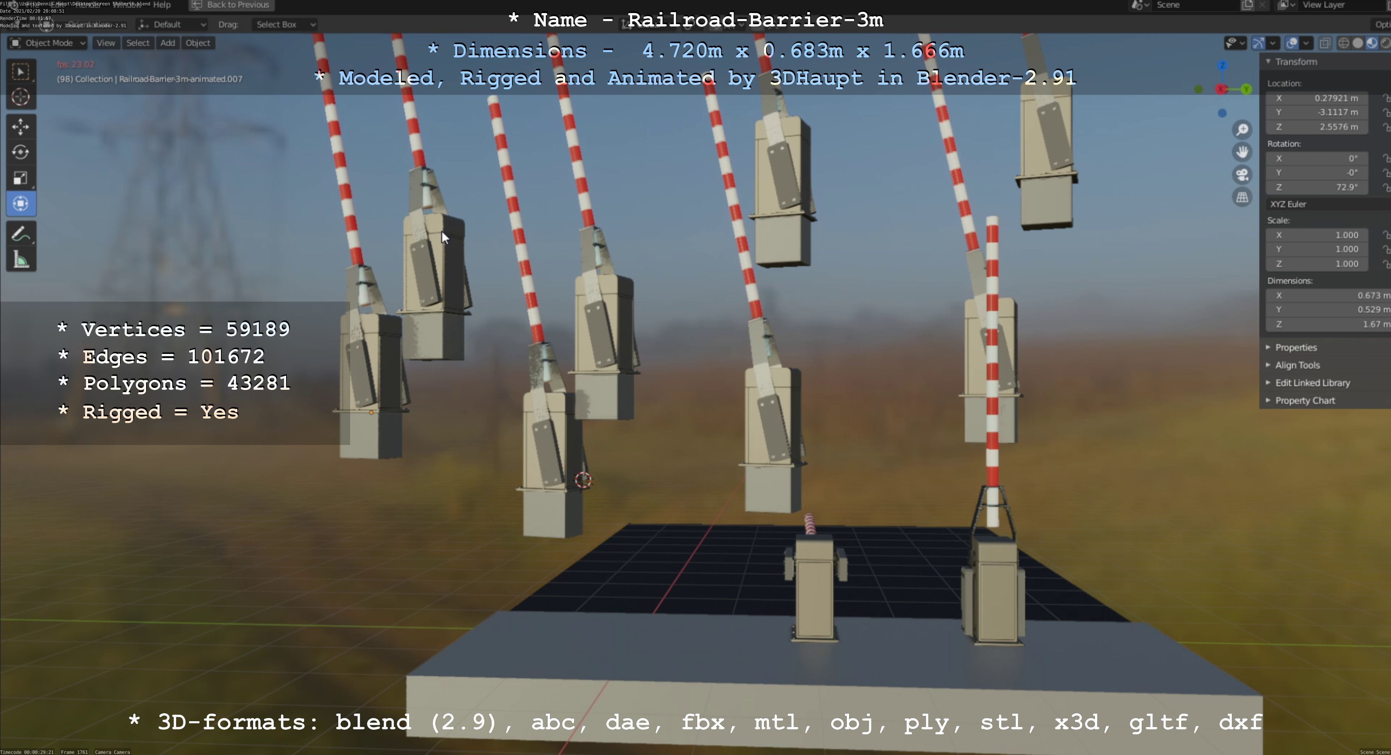Screen dimensions: 1391x755
Task: Click the Collection Railroad-Barrier-3m-animated.007 label
Action: point(150,79)
